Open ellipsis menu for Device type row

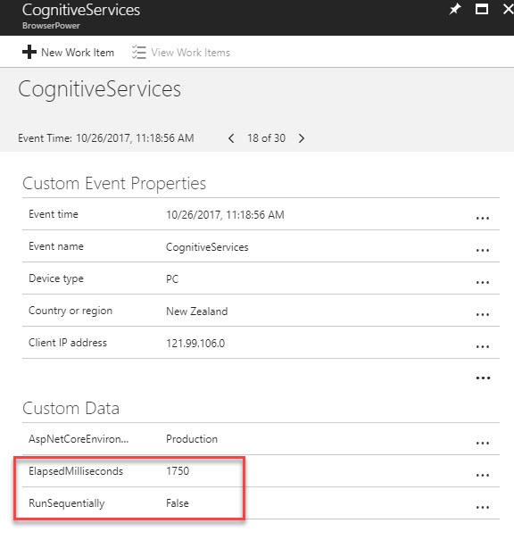[483, 282]
